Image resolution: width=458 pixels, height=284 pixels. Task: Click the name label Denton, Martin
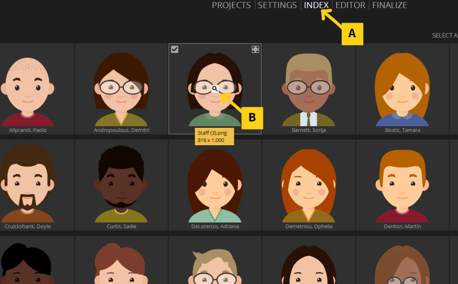(402, 226)
